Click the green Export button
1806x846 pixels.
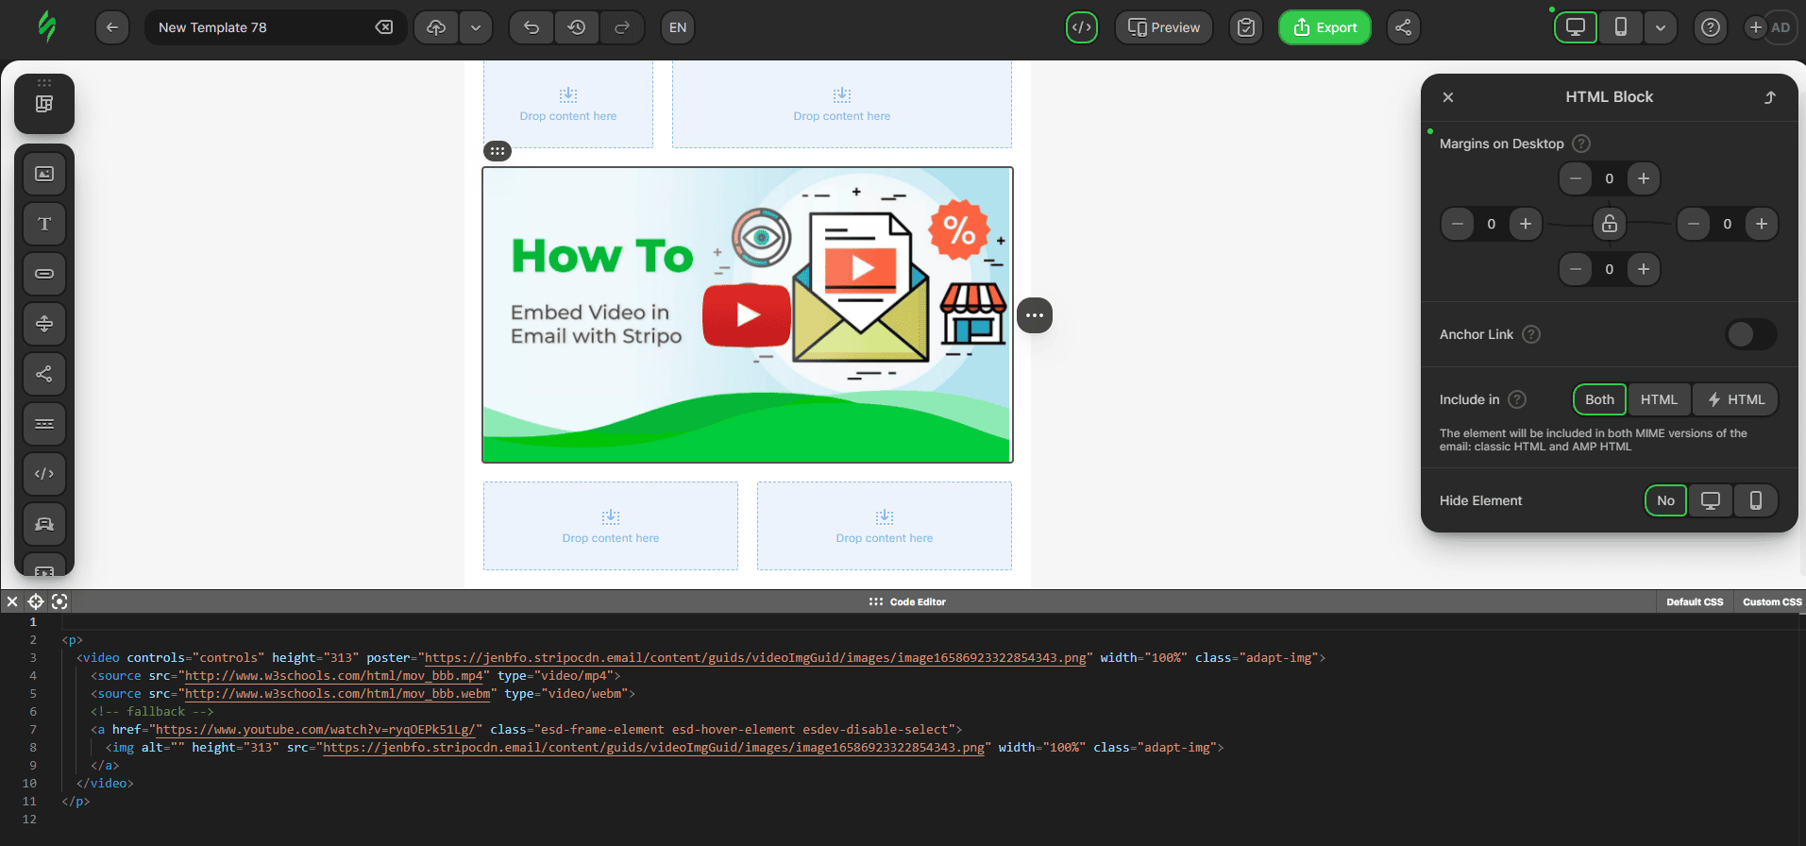coord(1325,27)
